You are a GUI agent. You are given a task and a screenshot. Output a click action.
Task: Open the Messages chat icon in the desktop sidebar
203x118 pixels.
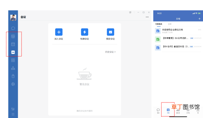click(13, 28)
